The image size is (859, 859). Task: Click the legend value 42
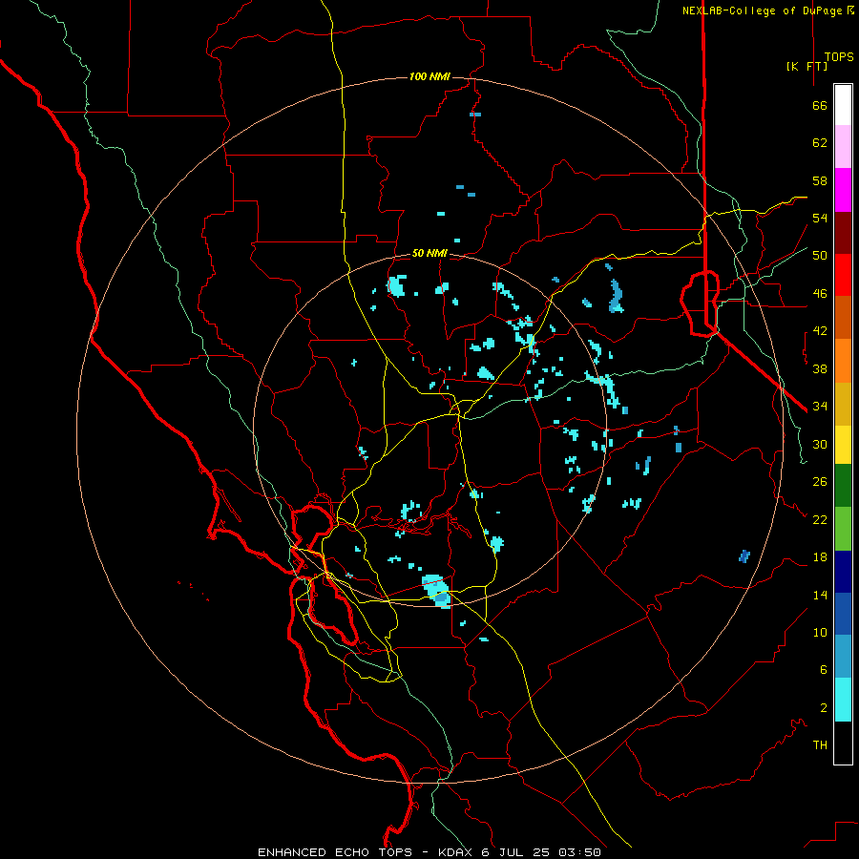point(820,331)
